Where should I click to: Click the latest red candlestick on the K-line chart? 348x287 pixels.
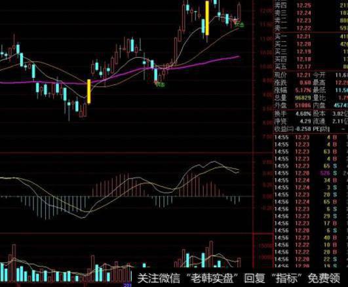pos(239,12)
